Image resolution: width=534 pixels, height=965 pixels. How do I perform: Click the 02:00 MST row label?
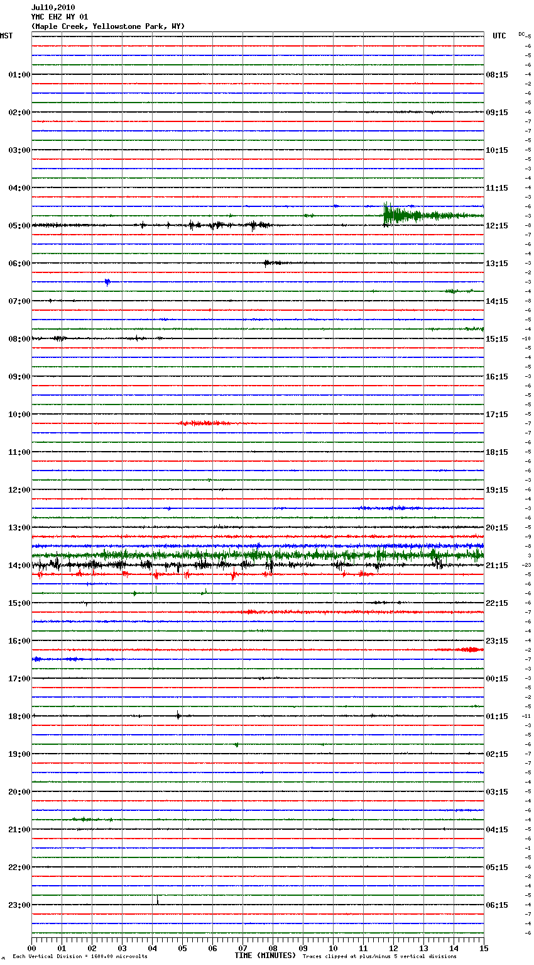click(19, 113)
